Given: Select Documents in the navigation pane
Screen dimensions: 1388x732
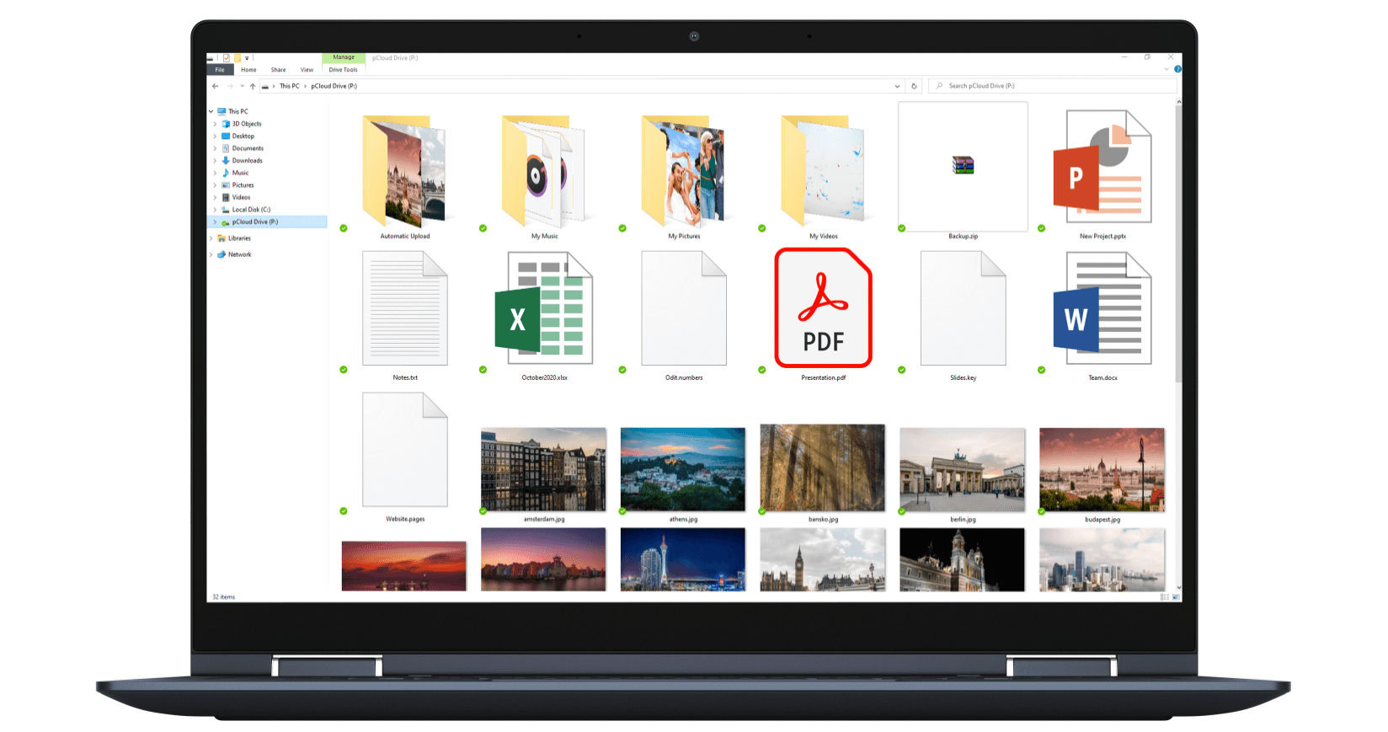Looking at the screenshot, I should [248, 148].
